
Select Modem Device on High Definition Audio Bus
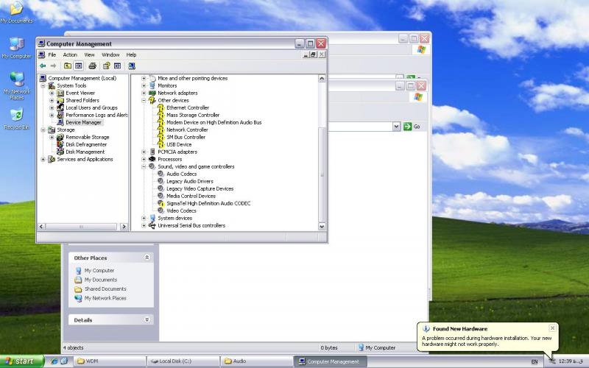[214, 122]
